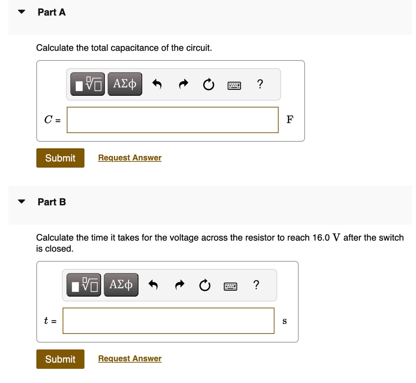Collapse the Part A section
This screenshot has width=416, height=383.
[21, 11]
